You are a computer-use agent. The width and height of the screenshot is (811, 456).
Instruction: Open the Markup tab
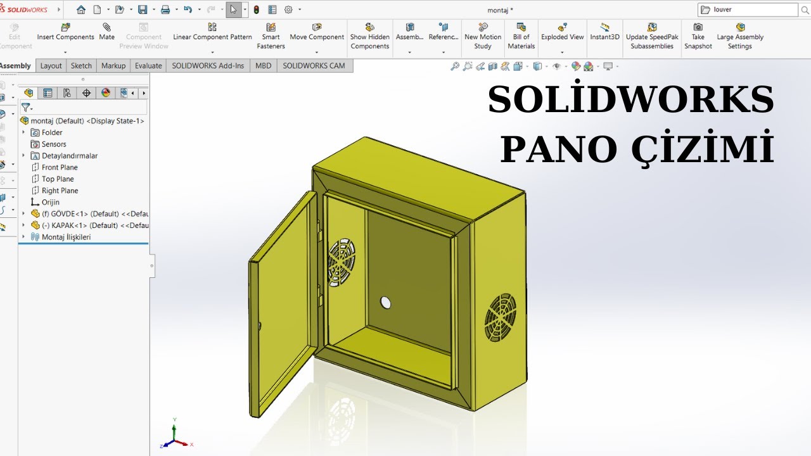coord(113,66)
